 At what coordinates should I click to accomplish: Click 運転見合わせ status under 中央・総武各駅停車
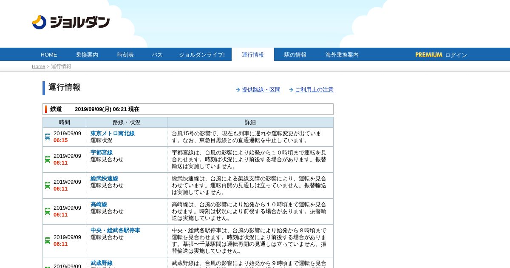pyautogui.click(x=107, y=237)
